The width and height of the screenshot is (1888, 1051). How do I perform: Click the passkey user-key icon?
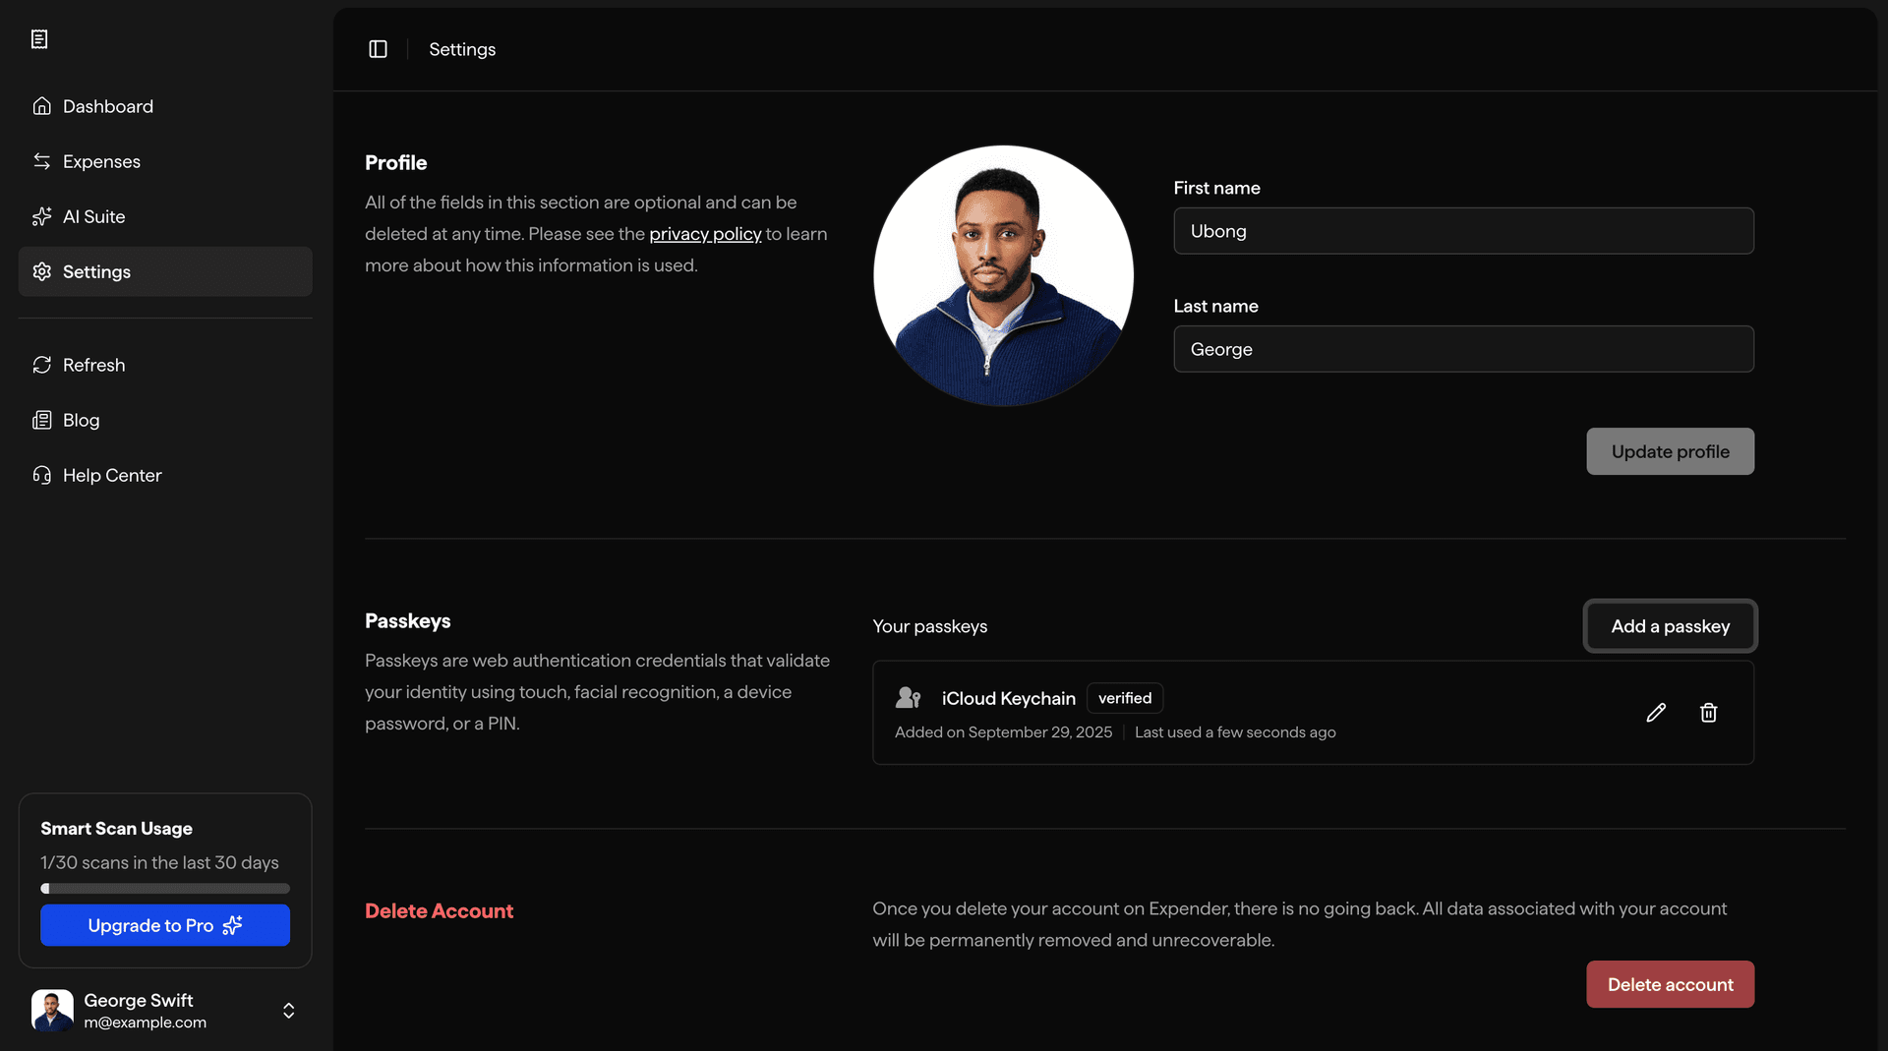coord(908,698)
